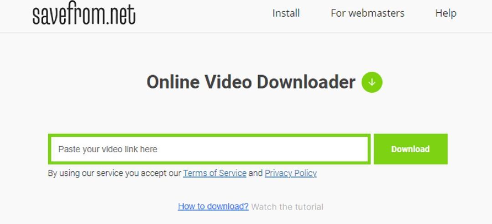This screenshot has width=492, height=224.
Task: Click the 'Paste your video link here' placeholder
Action: click(x=108, y=149)
